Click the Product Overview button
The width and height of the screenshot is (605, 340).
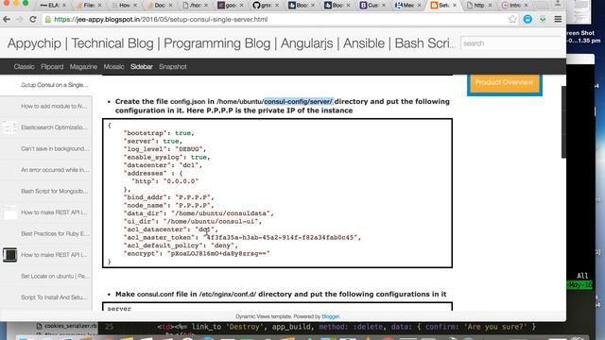504,82
